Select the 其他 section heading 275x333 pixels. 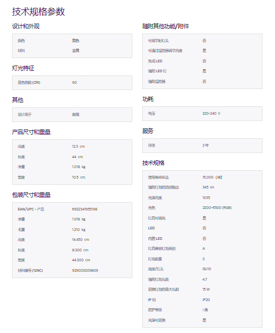tap(17, 100)
